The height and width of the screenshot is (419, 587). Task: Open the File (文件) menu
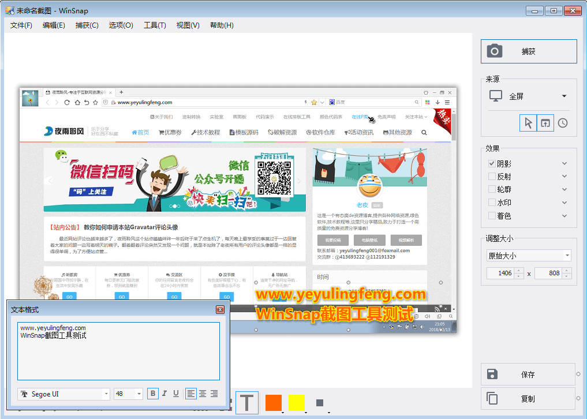[x=21, y=25]
